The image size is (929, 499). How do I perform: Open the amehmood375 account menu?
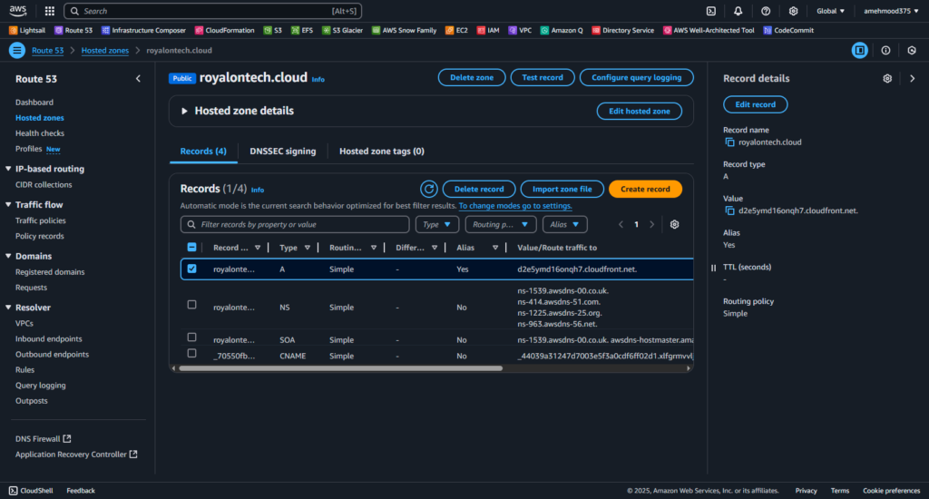891,11
